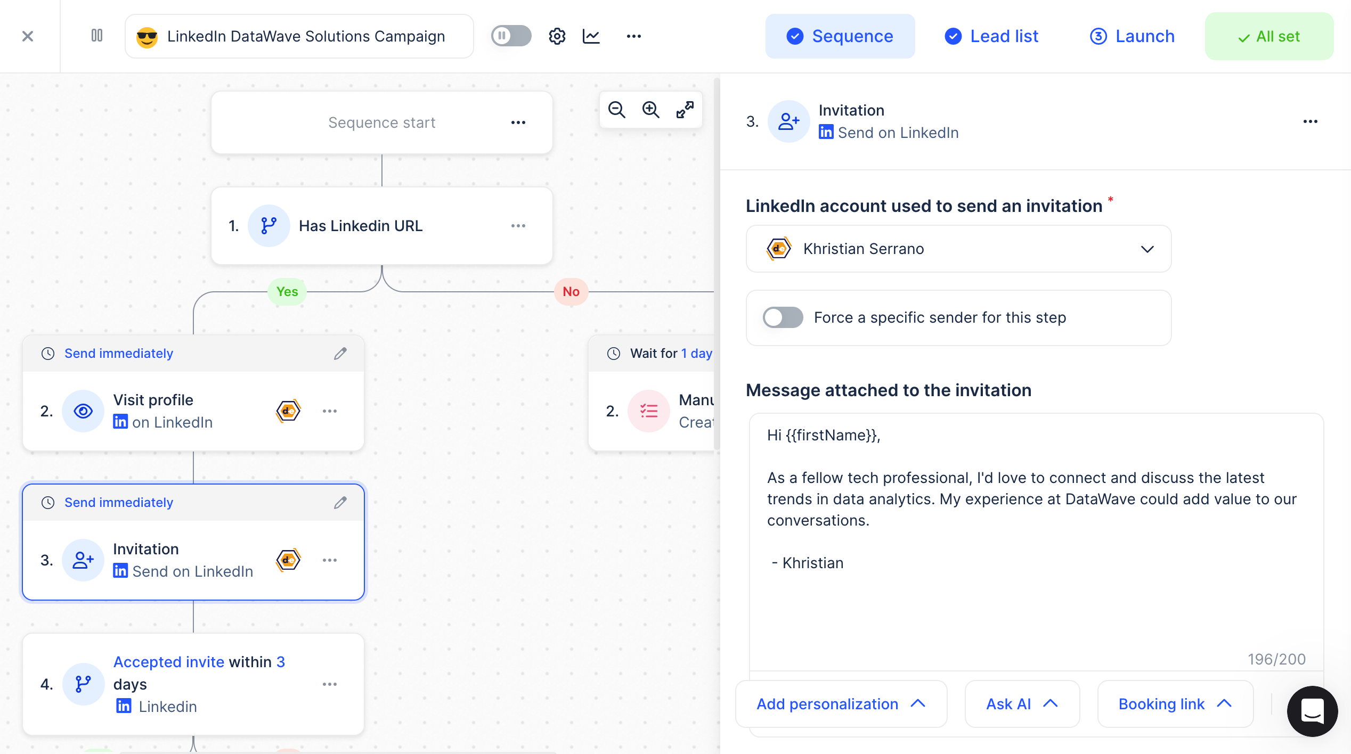Open campaign settings gear icon

pos(557,36)
